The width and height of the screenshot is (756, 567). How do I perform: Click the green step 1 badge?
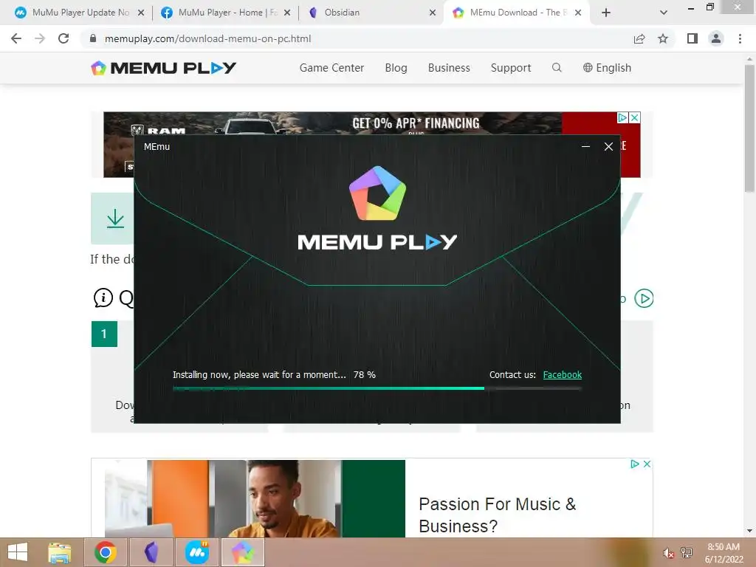point(104,334)
